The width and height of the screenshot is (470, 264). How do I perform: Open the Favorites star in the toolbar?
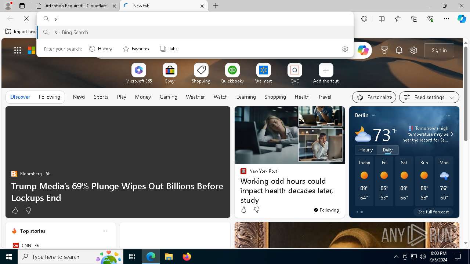398,19
